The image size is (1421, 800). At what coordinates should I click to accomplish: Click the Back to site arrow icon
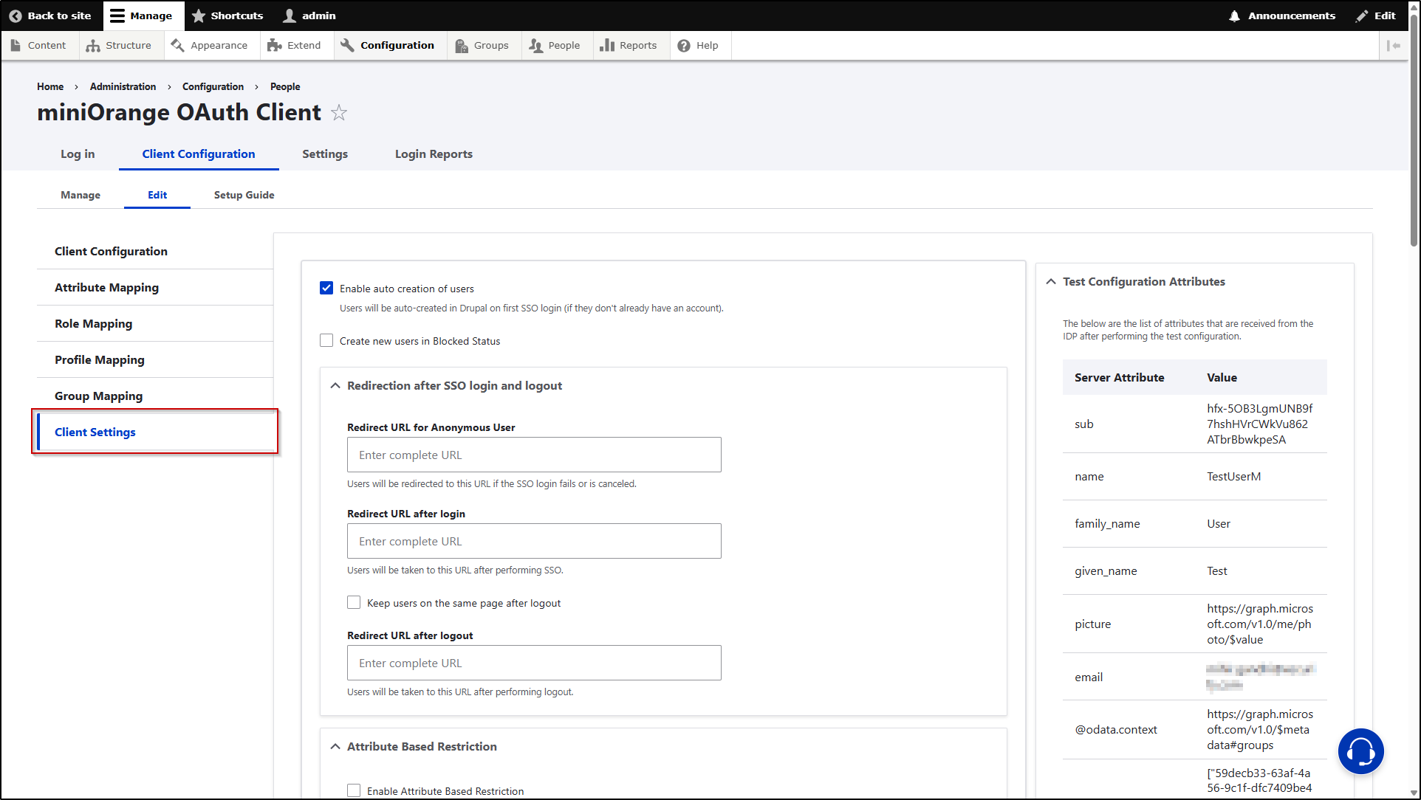pos(15,15)
